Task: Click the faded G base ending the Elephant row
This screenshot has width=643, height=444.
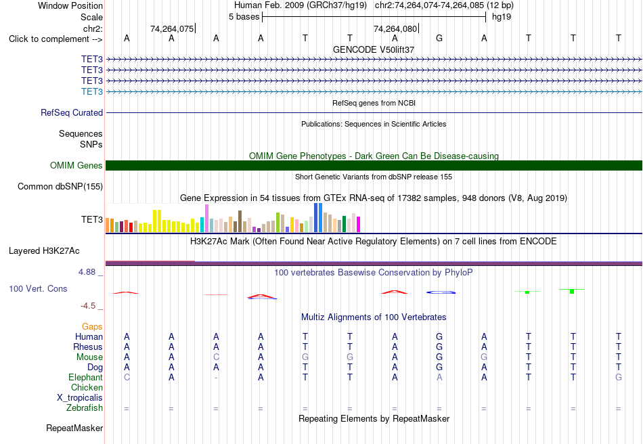Action: (x=619, y=377)
